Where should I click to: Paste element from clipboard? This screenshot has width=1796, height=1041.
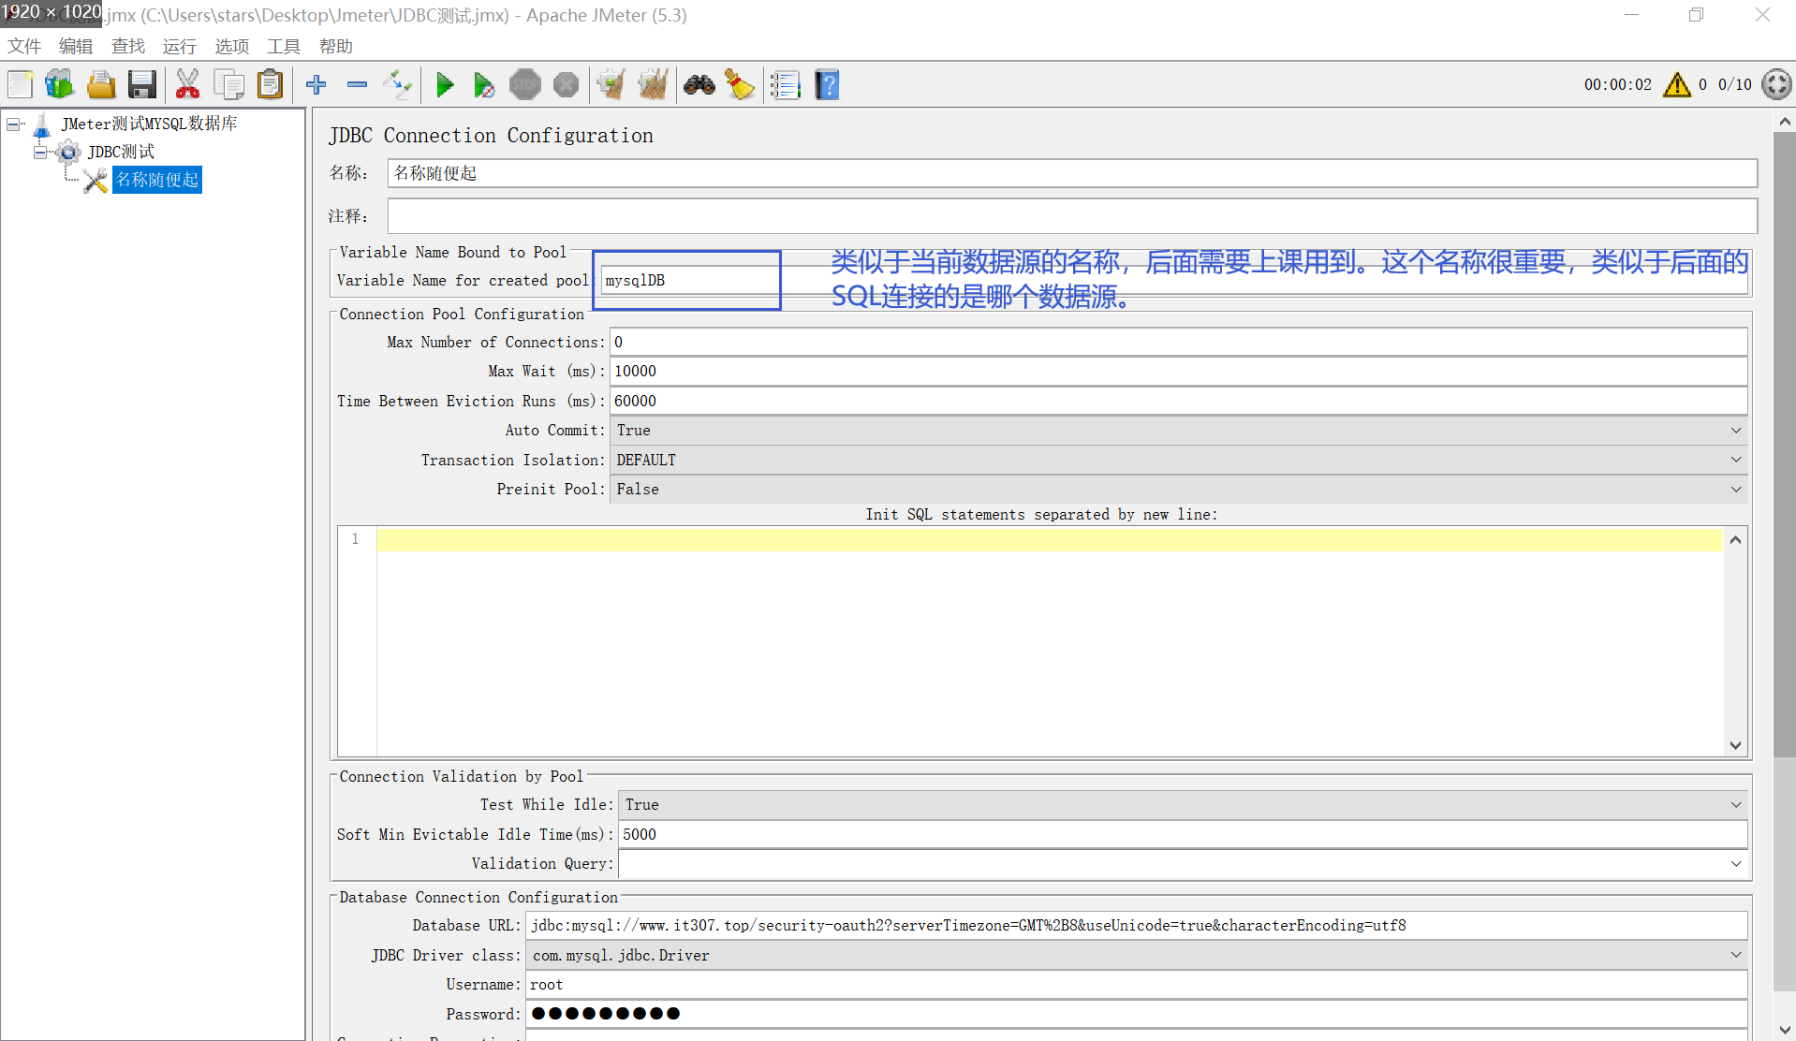(x=270, y=84)
